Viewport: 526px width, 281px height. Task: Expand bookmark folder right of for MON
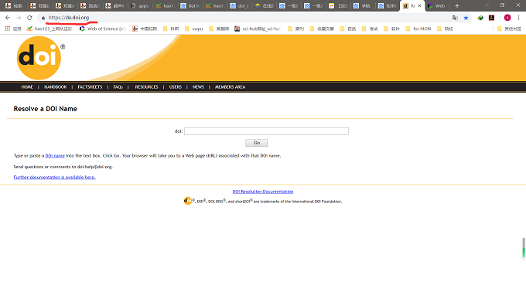[x=445, y=29]
